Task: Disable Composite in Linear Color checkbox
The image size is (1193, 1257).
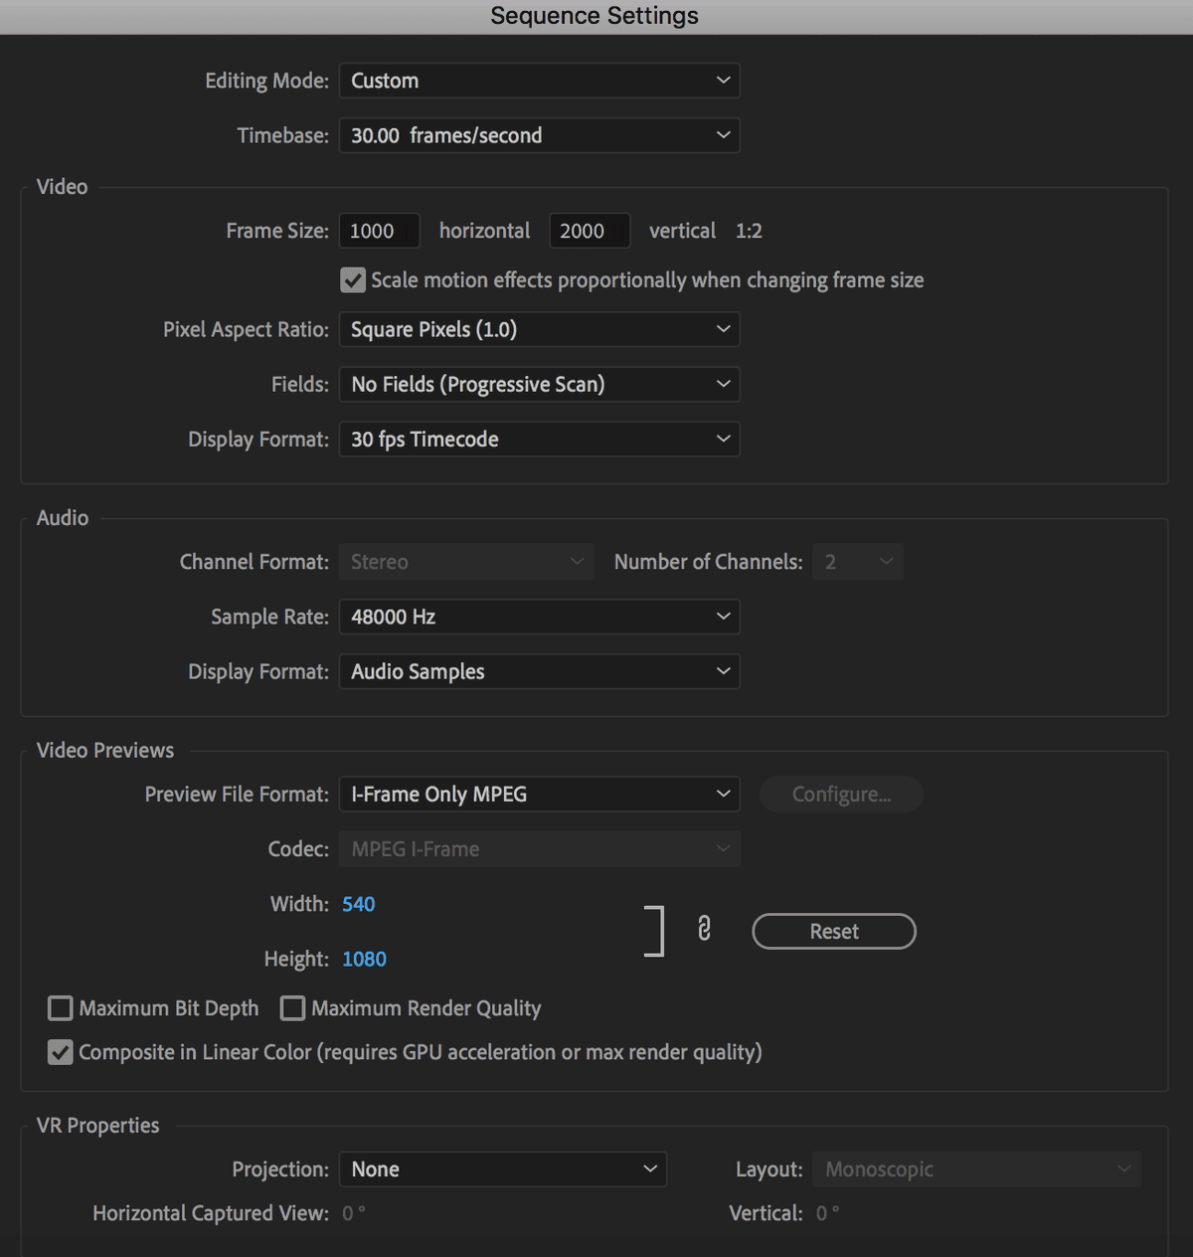Action: [61, 1052]
